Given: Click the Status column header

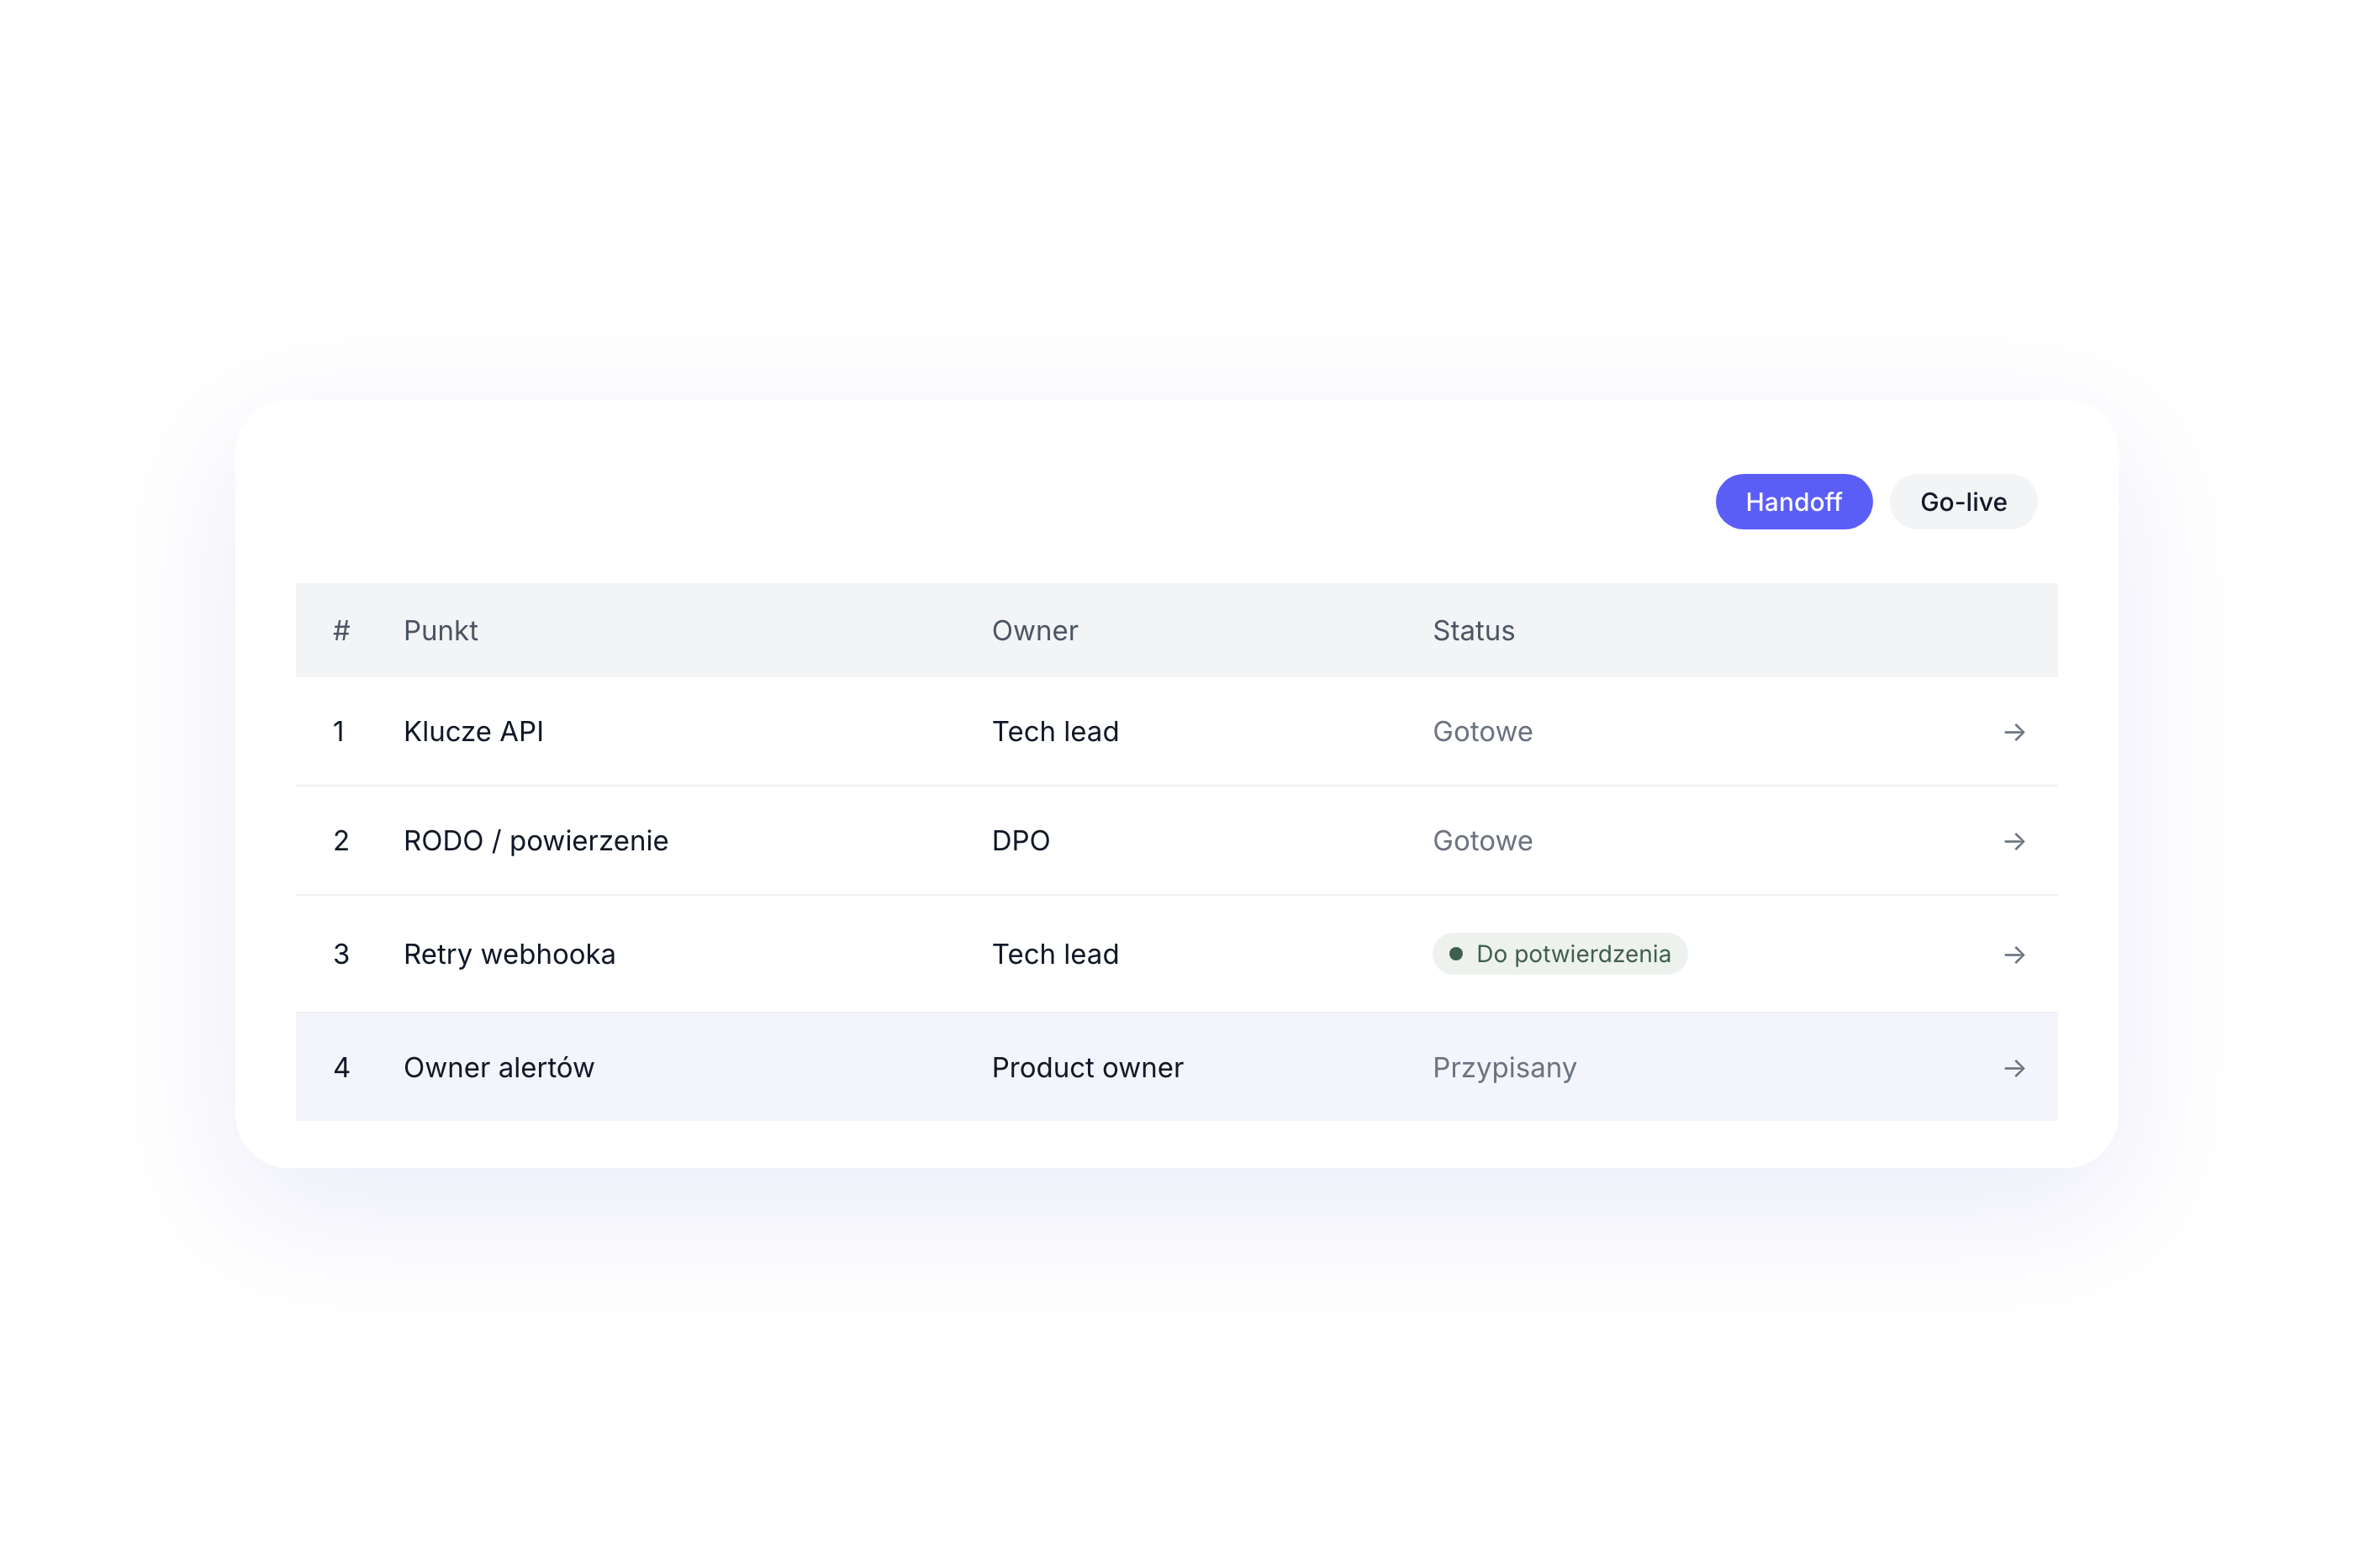Looking at the screenshot, I should 1473,631.
